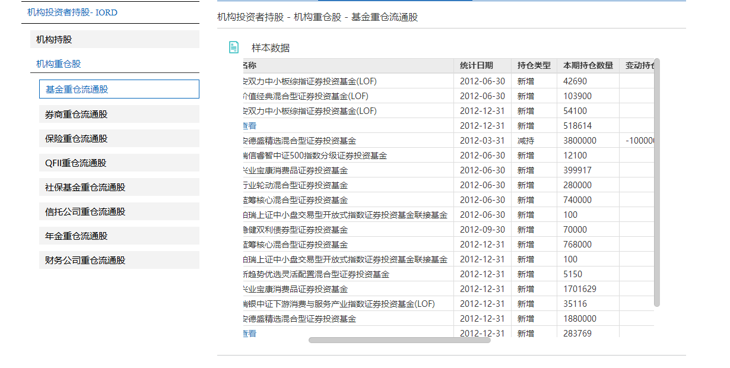Click date 2012-03-31 cell
The image size is (730, 368).
[483, 141]
